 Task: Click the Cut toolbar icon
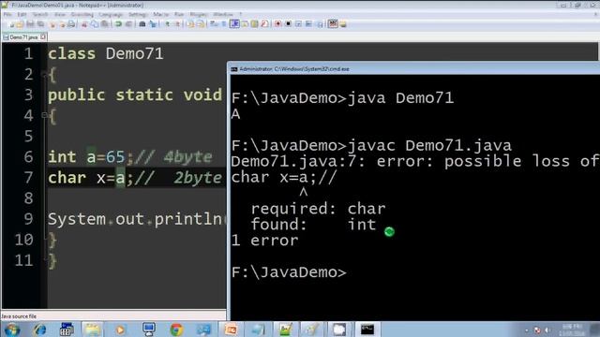click(84, 24)
